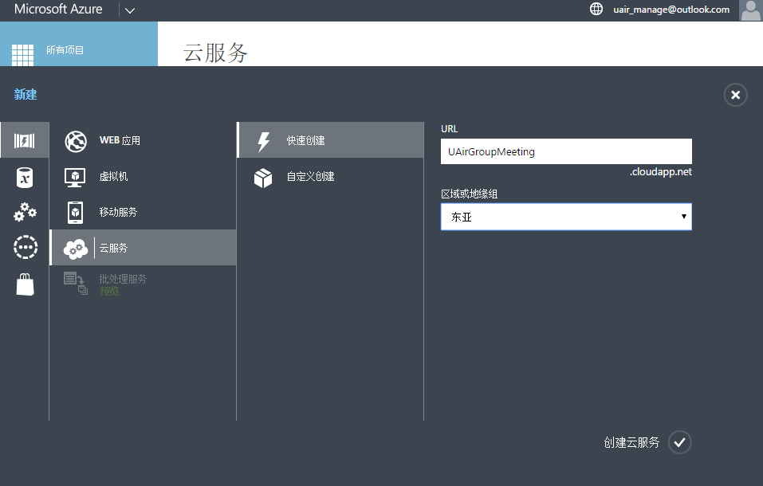
Task: Click the 云服务 cloud icon
Action: [x=76, y=247]
